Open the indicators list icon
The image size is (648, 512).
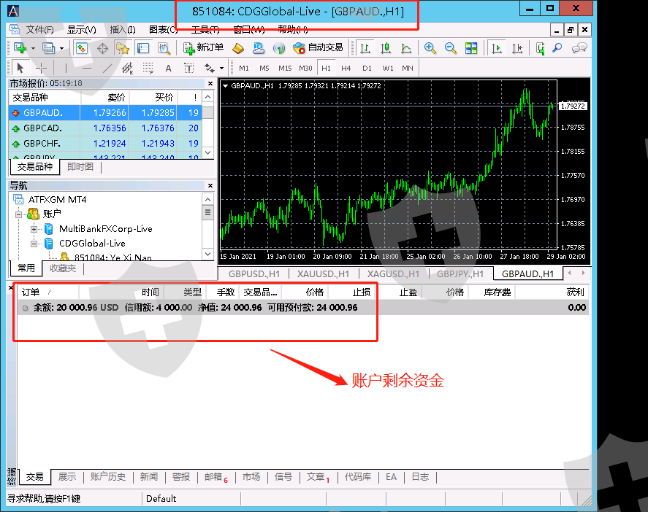tap(540, 48)
